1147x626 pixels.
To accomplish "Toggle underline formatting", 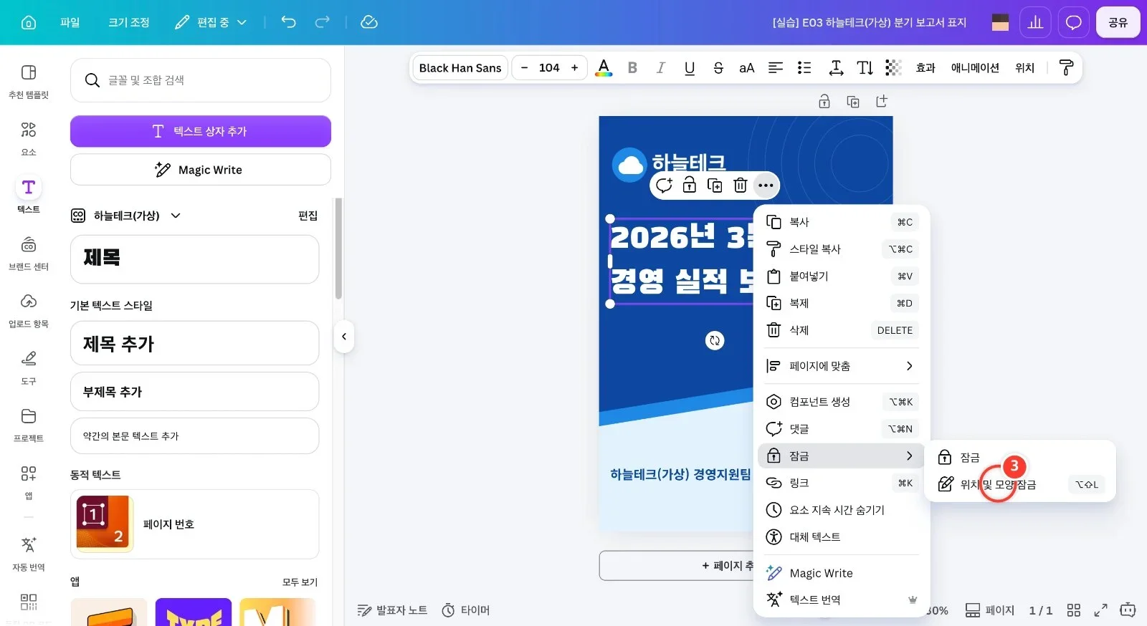I will [x=690, y=68].
